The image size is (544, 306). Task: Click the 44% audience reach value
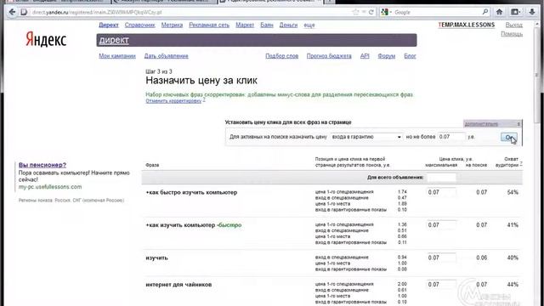(513, 285)
